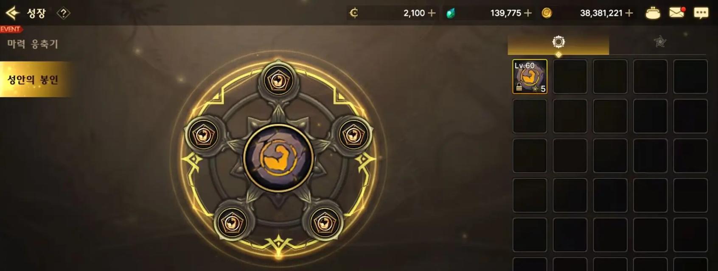The image size is (718, 271).
Task: Add more green gems with plus
Action: [527, 13]
